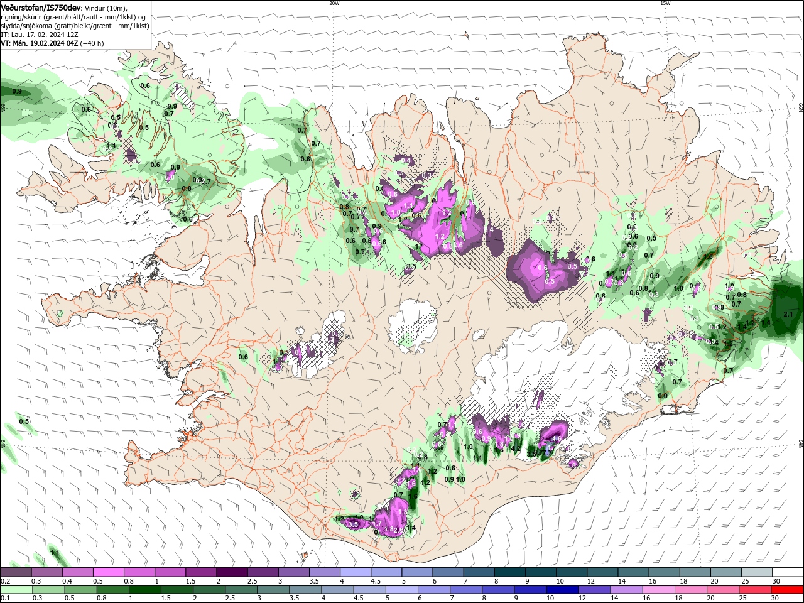The width and height of the screenshot is (804, 603).
Task: Click the '15W' longitude label
Action: point(665,3)
